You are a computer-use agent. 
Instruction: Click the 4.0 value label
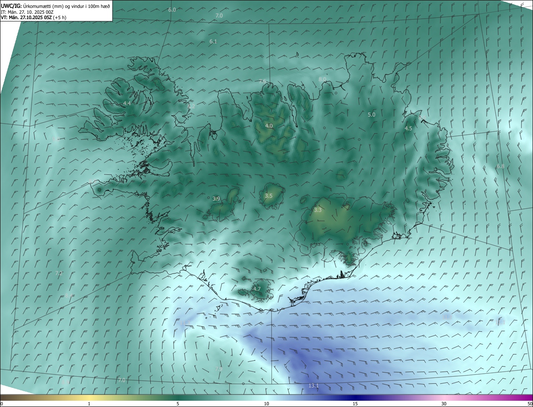tap(269, 126)
